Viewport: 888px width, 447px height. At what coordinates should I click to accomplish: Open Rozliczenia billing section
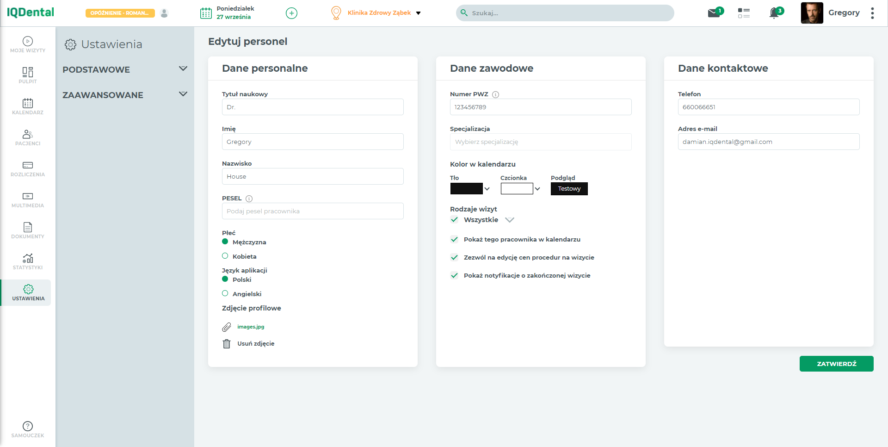click(28, 169)
